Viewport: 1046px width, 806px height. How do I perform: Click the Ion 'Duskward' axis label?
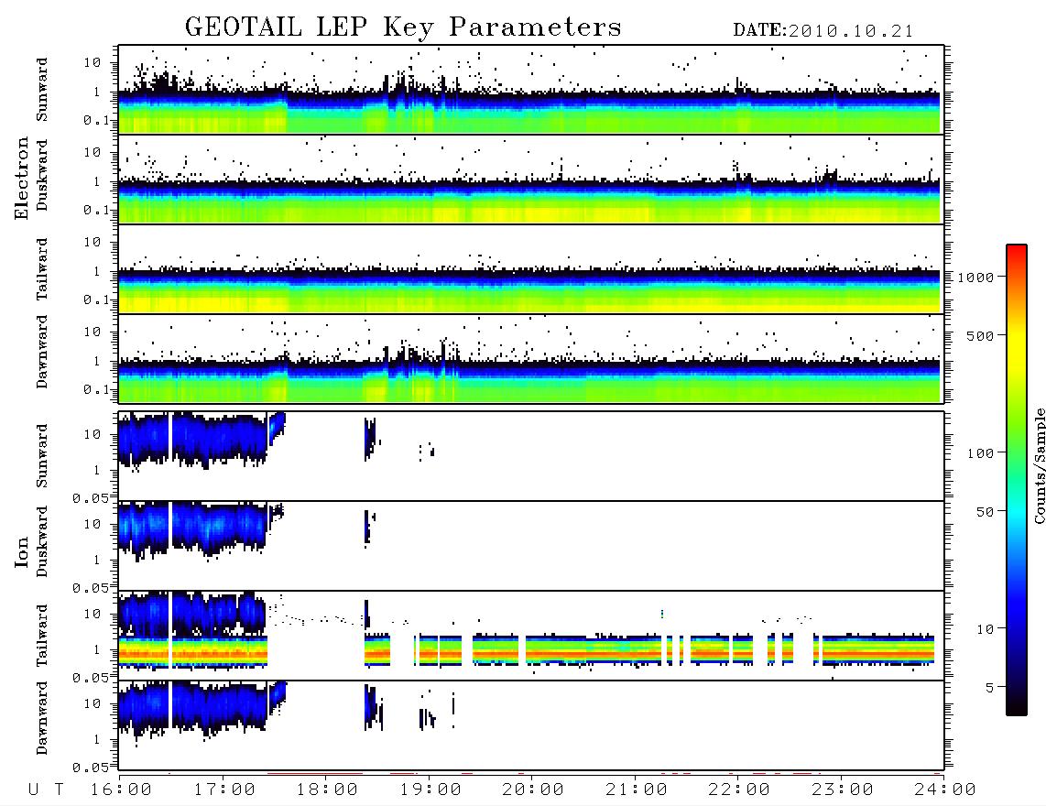tap(42, 542)
